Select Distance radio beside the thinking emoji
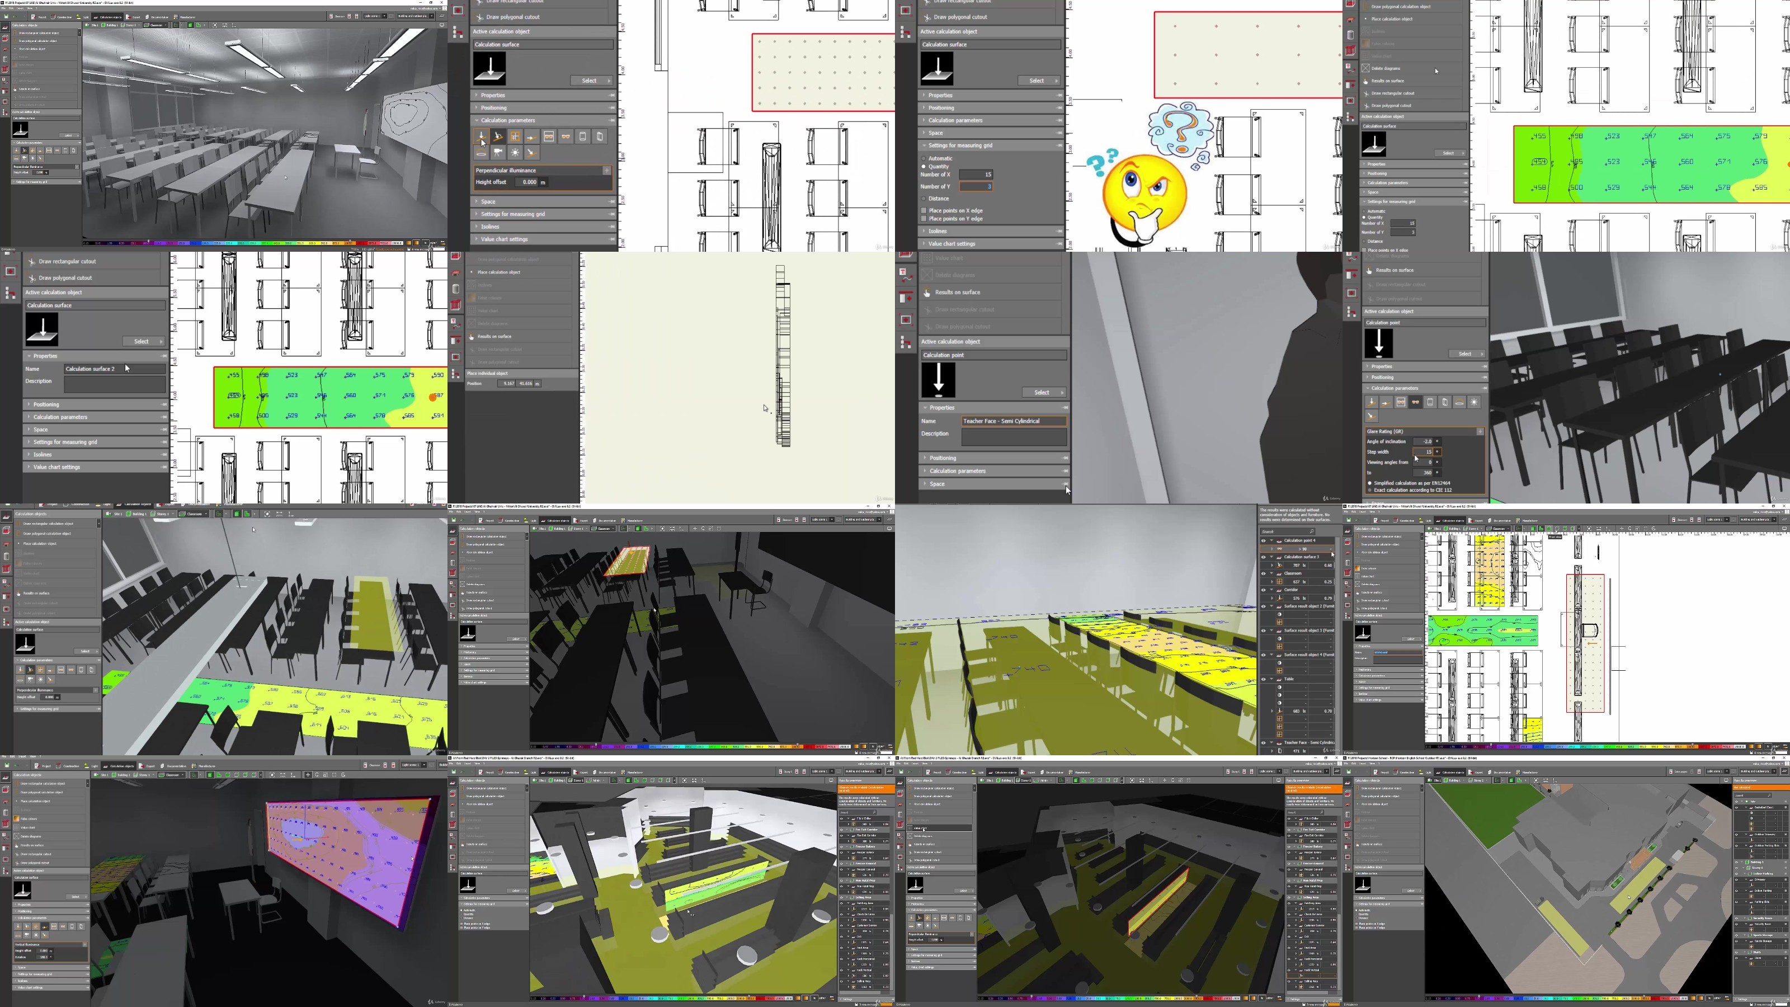Screen dimensions: 1790x1007 coord(924,199)
